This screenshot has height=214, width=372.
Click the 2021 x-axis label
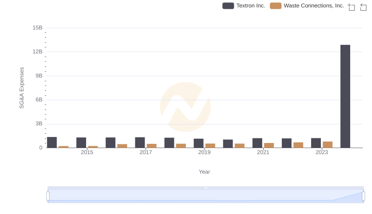(263, 152)
